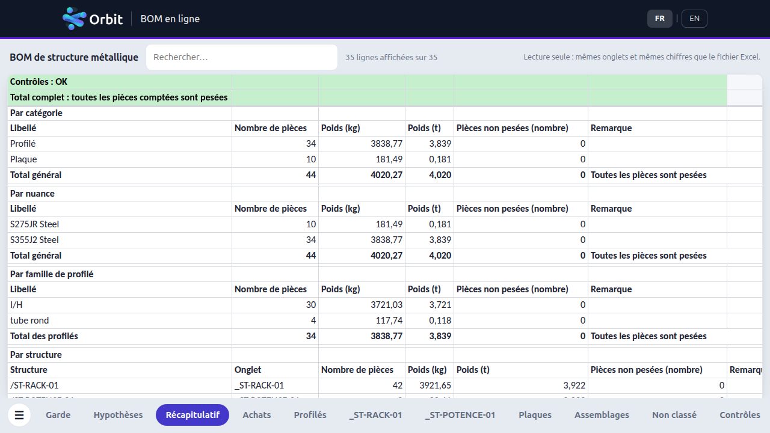
Task: Open the _ST-RACK-01 sheet tab
Action: pos(375,415)
